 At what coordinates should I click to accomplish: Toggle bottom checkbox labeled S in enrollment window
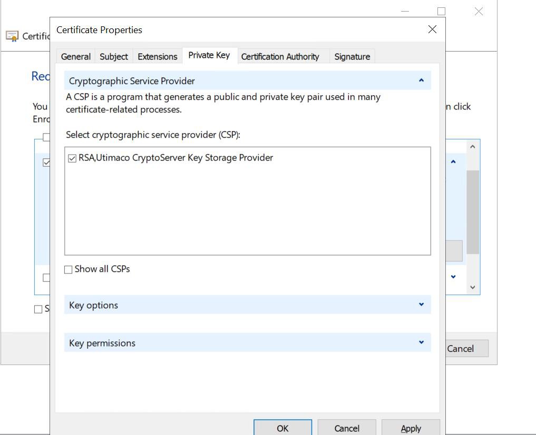pyautogui.click(x=38, y=309)
